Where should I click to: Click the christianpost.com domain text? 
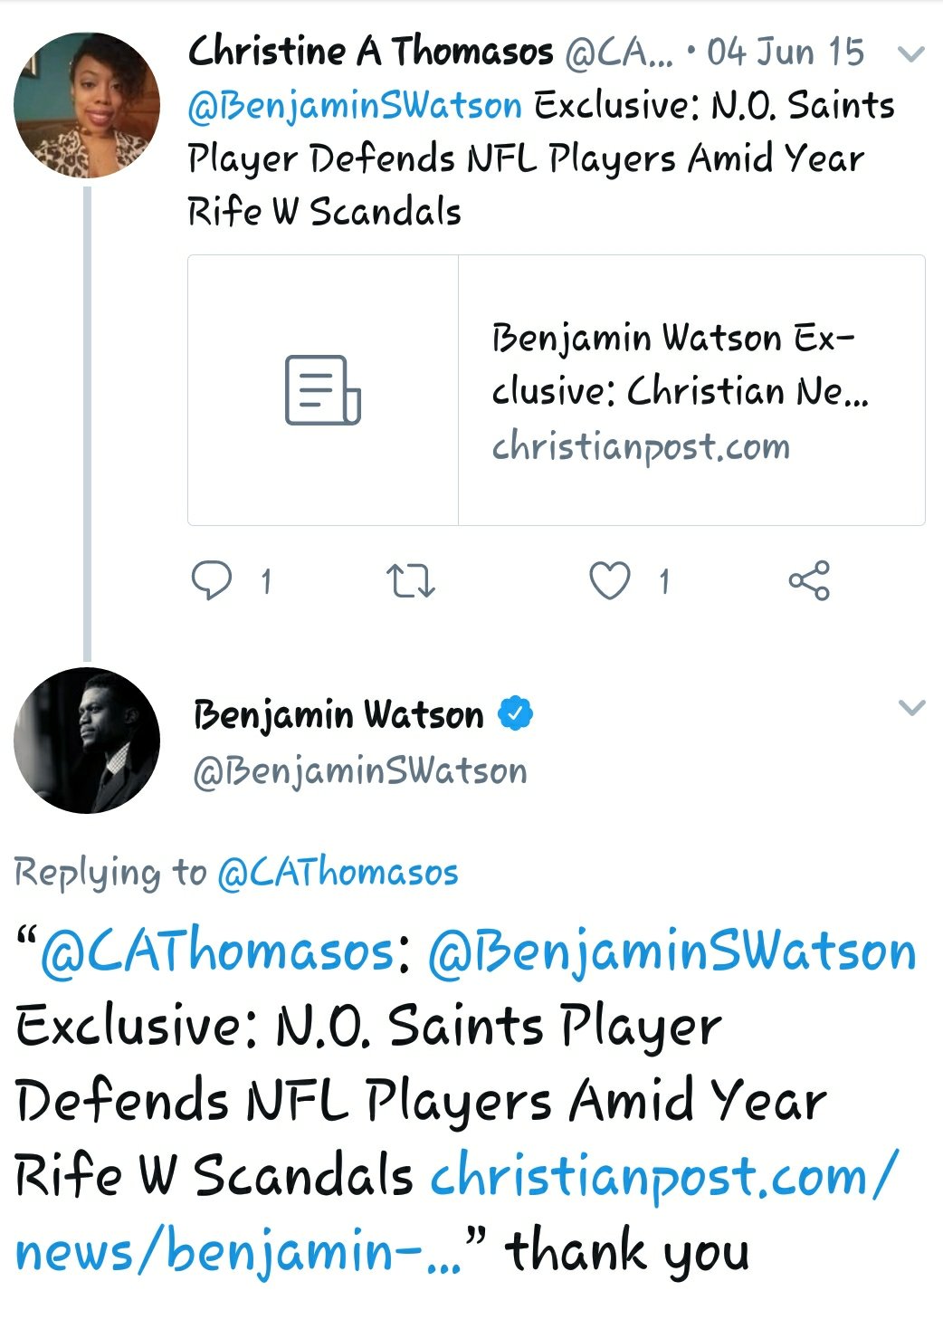click(641, 446)
